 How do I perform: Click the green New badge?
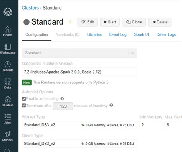pos(27,83)
